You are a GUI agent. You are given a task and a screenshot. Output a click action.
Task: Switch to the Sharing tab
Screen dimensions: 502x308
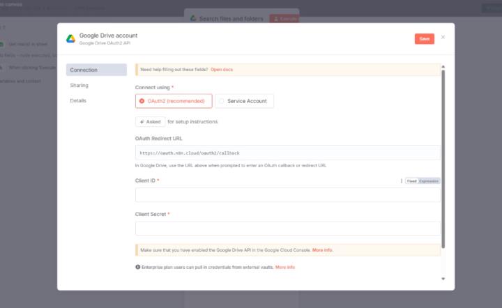click(x=79, y=86)
